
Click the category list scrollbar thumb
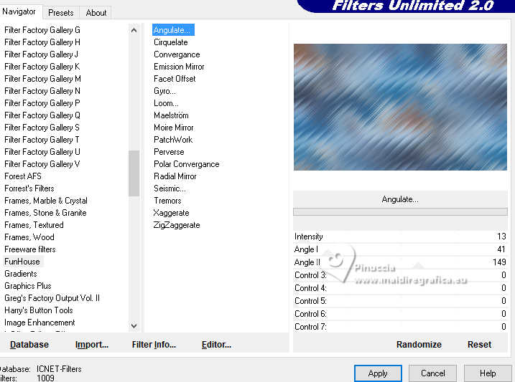134,173
